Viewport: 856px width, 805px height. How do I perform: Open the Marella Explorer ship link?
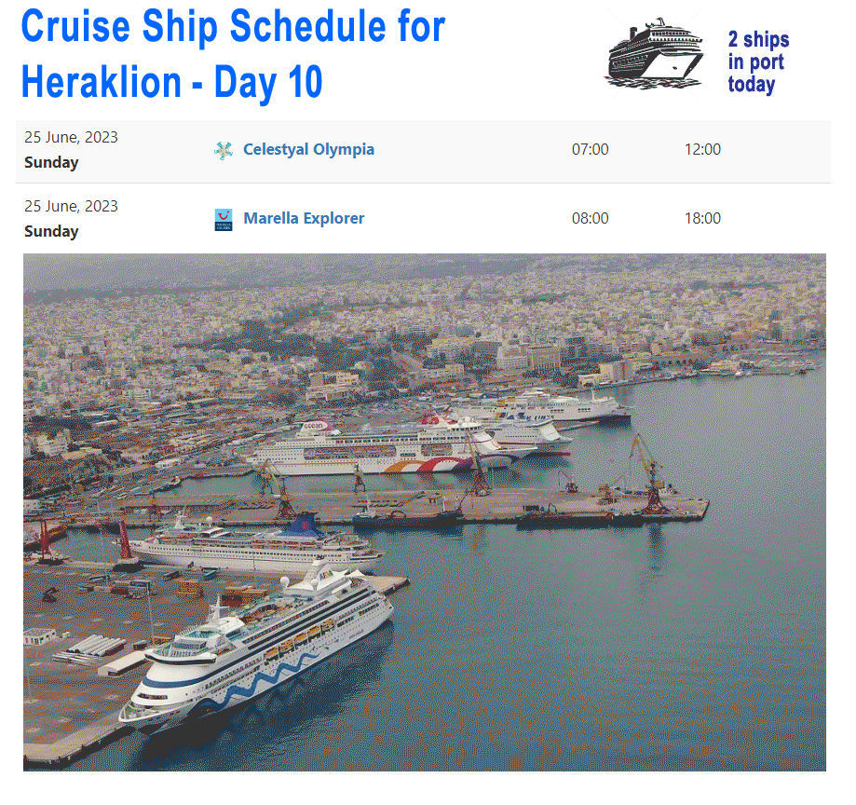[x=304, y=218]
